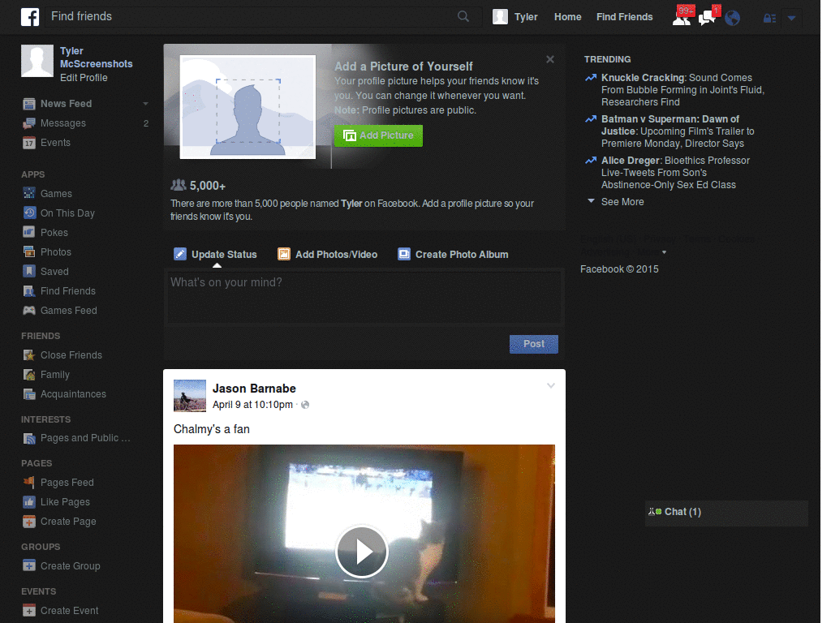Click the green Add Picture button
The image size is (831, 623).
[378, 135]
